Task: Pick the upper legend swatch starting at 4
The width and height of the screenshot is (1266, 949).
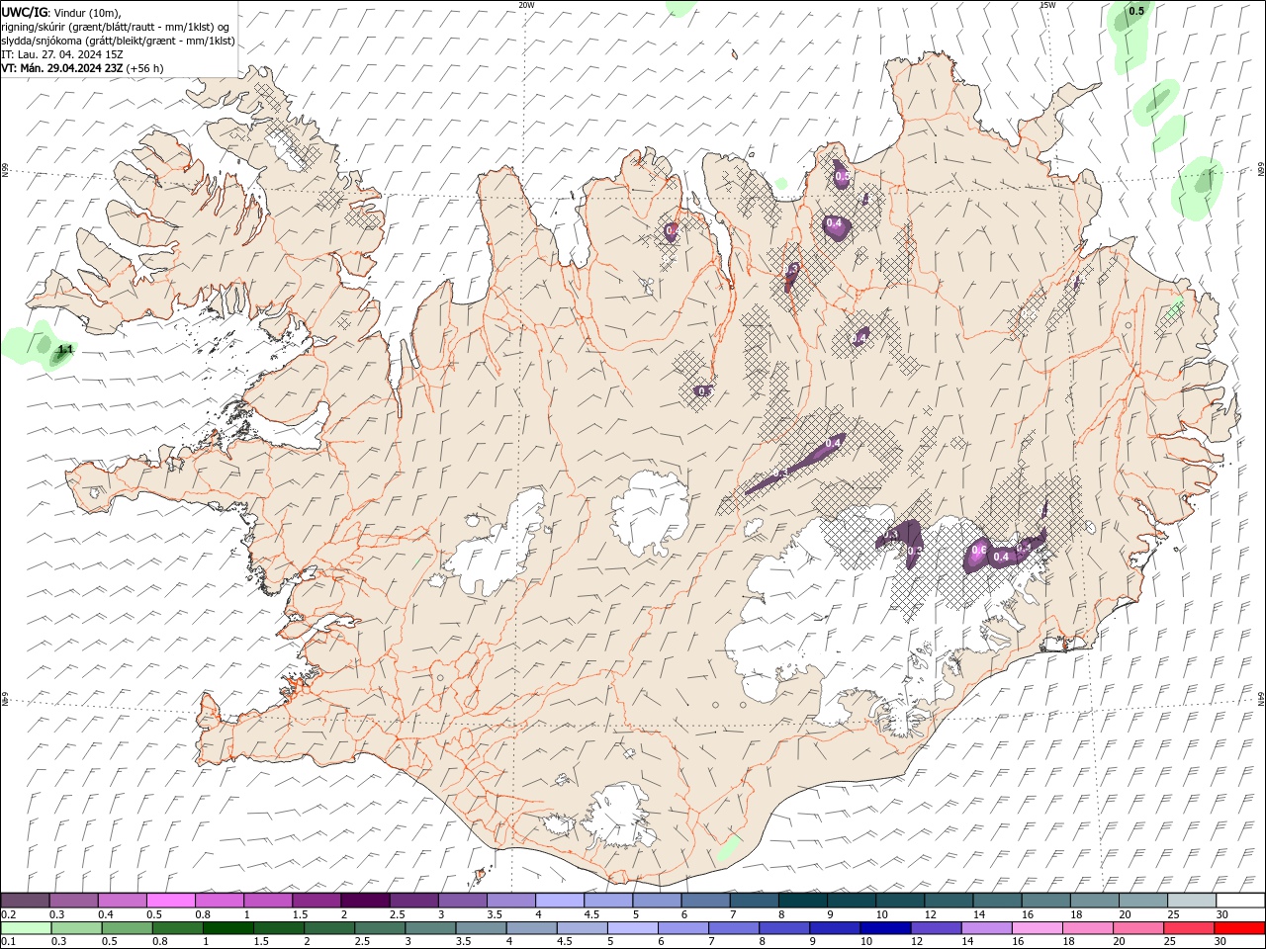Action: pos(560,901)
